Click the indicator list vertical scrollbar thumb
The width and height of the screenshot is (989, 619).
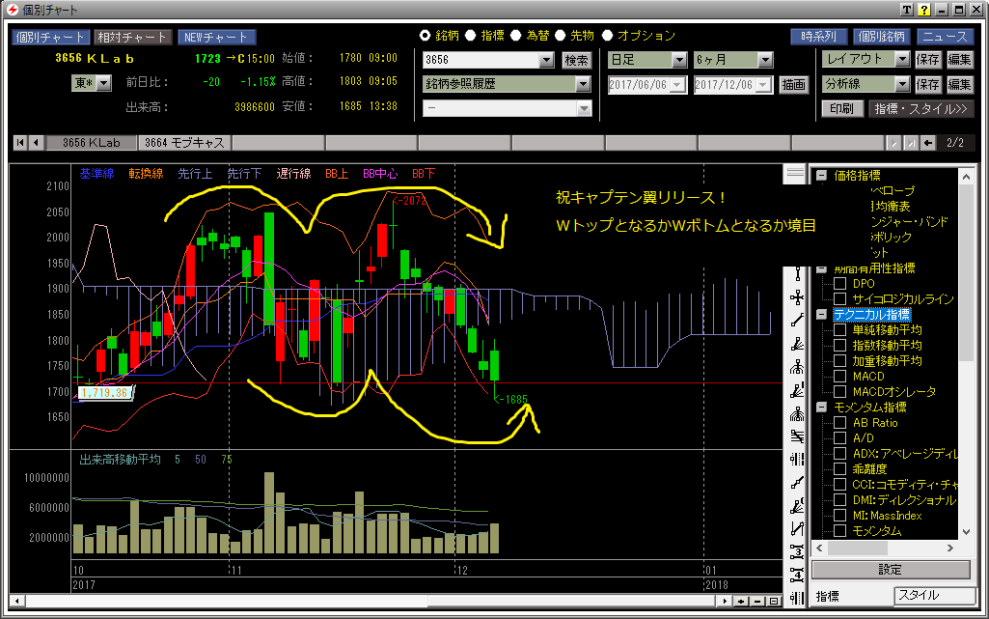[x=966, y=272]
